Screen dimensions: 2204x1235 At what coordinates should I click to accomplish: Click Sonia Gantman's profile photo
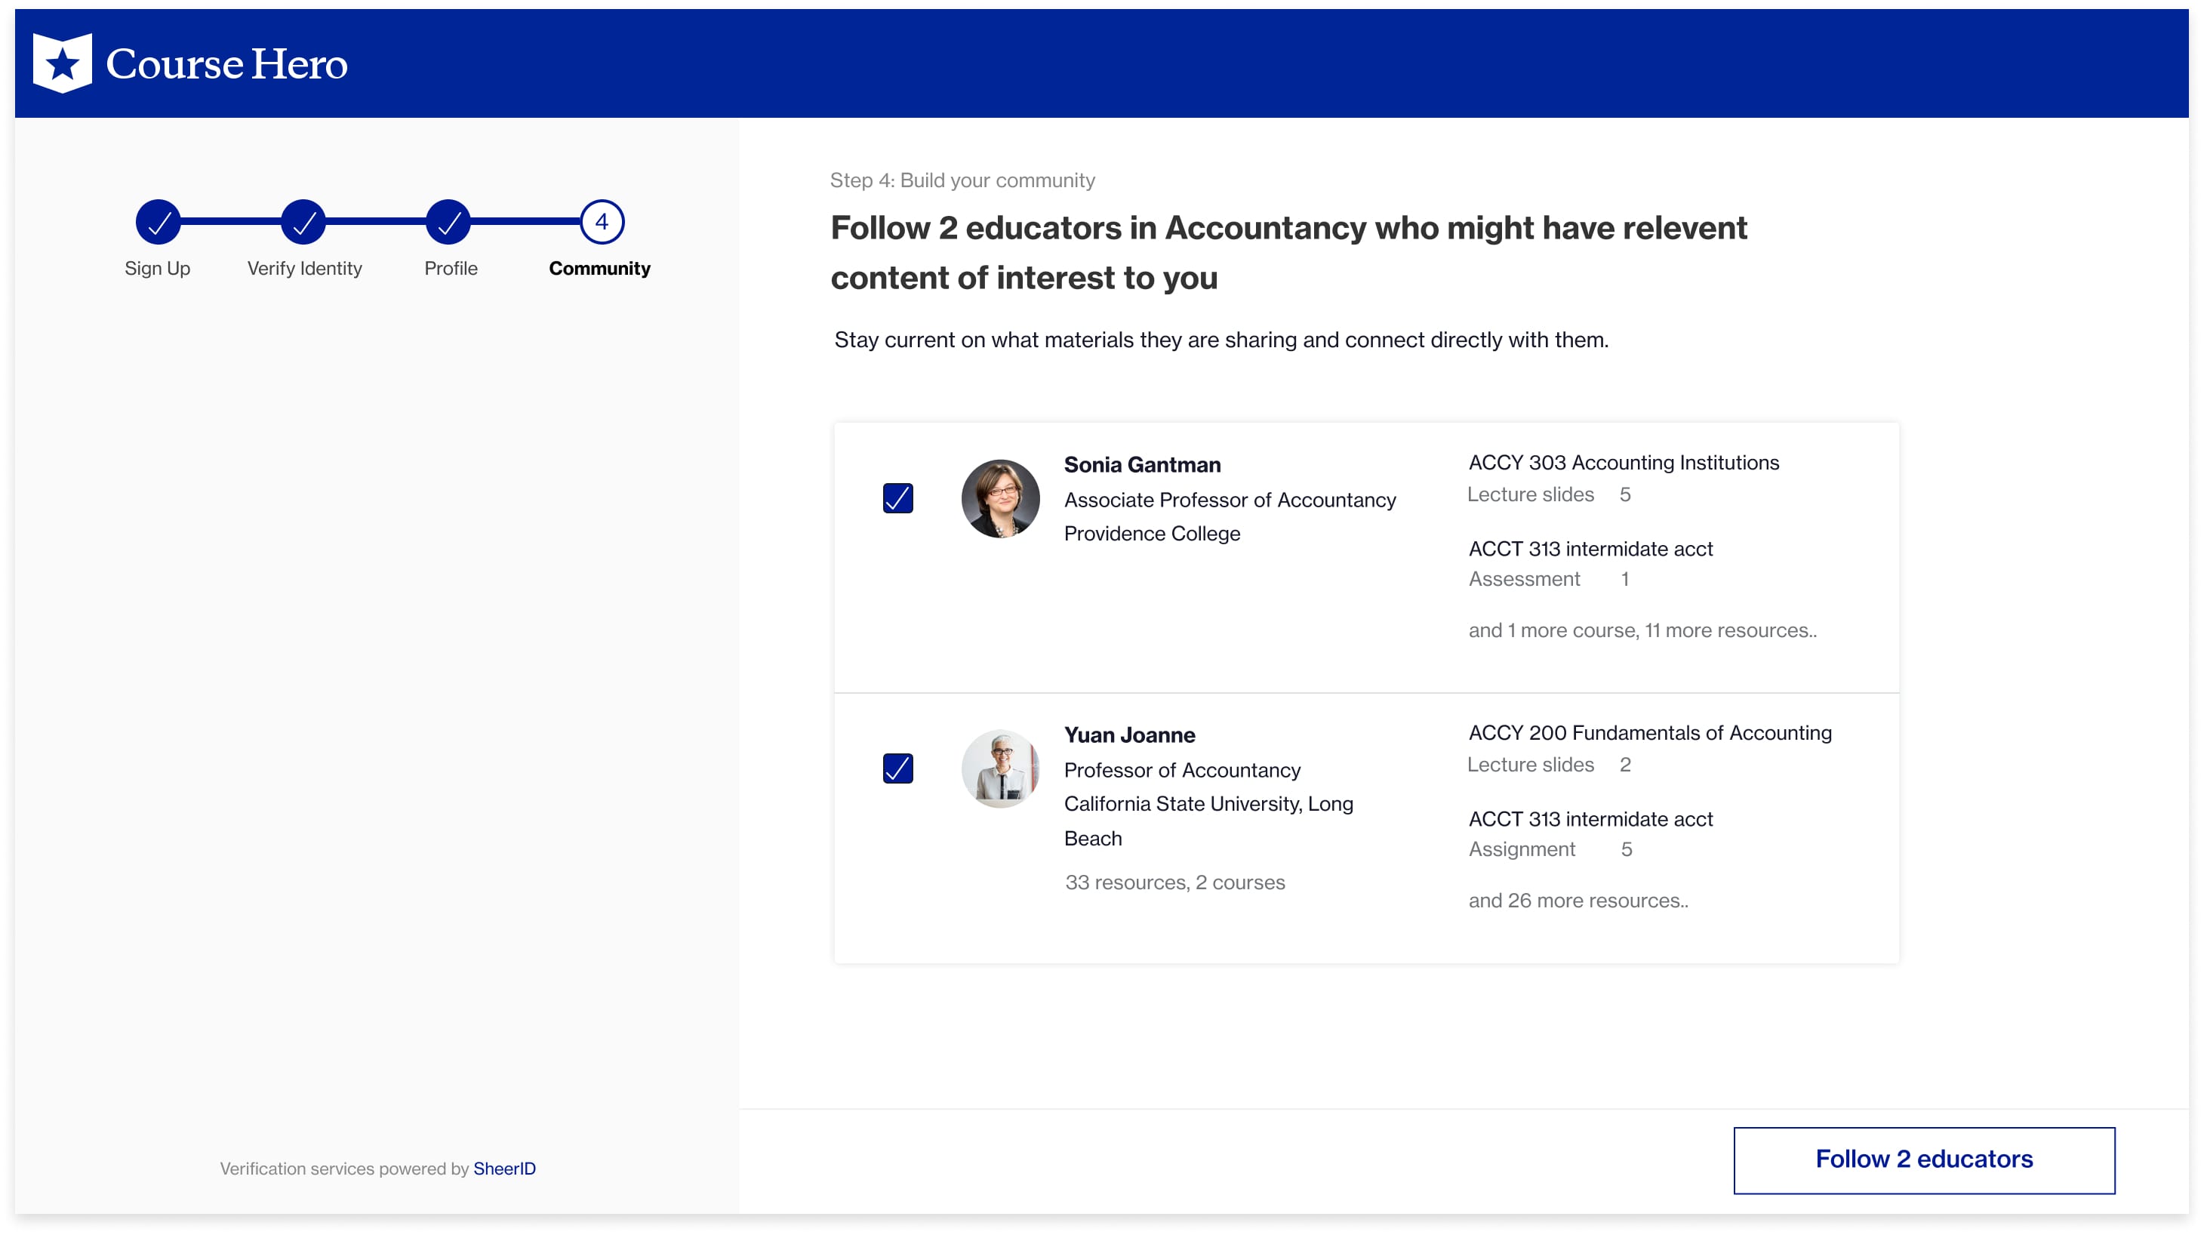click(1000, 499)
